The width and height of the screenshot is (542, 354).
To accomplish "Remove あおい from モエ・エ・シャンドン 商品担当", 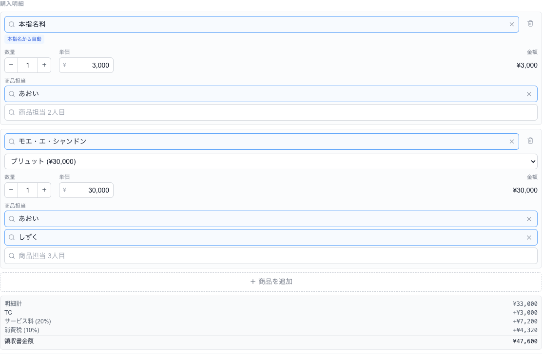I will 529,219.
